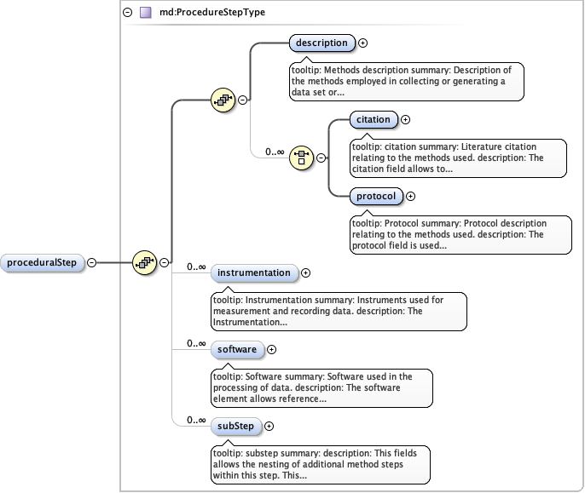The image size is (585, 493).
Task: Select the software element node
Action: (236, 349)
